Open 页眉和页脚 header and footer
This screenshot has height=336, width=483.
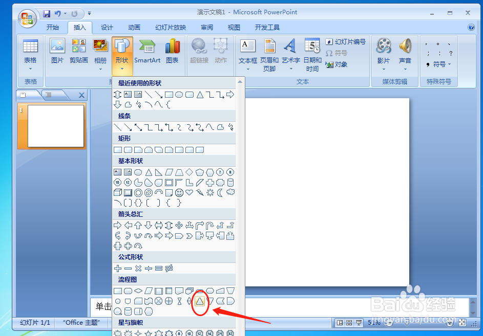(269, 55)
